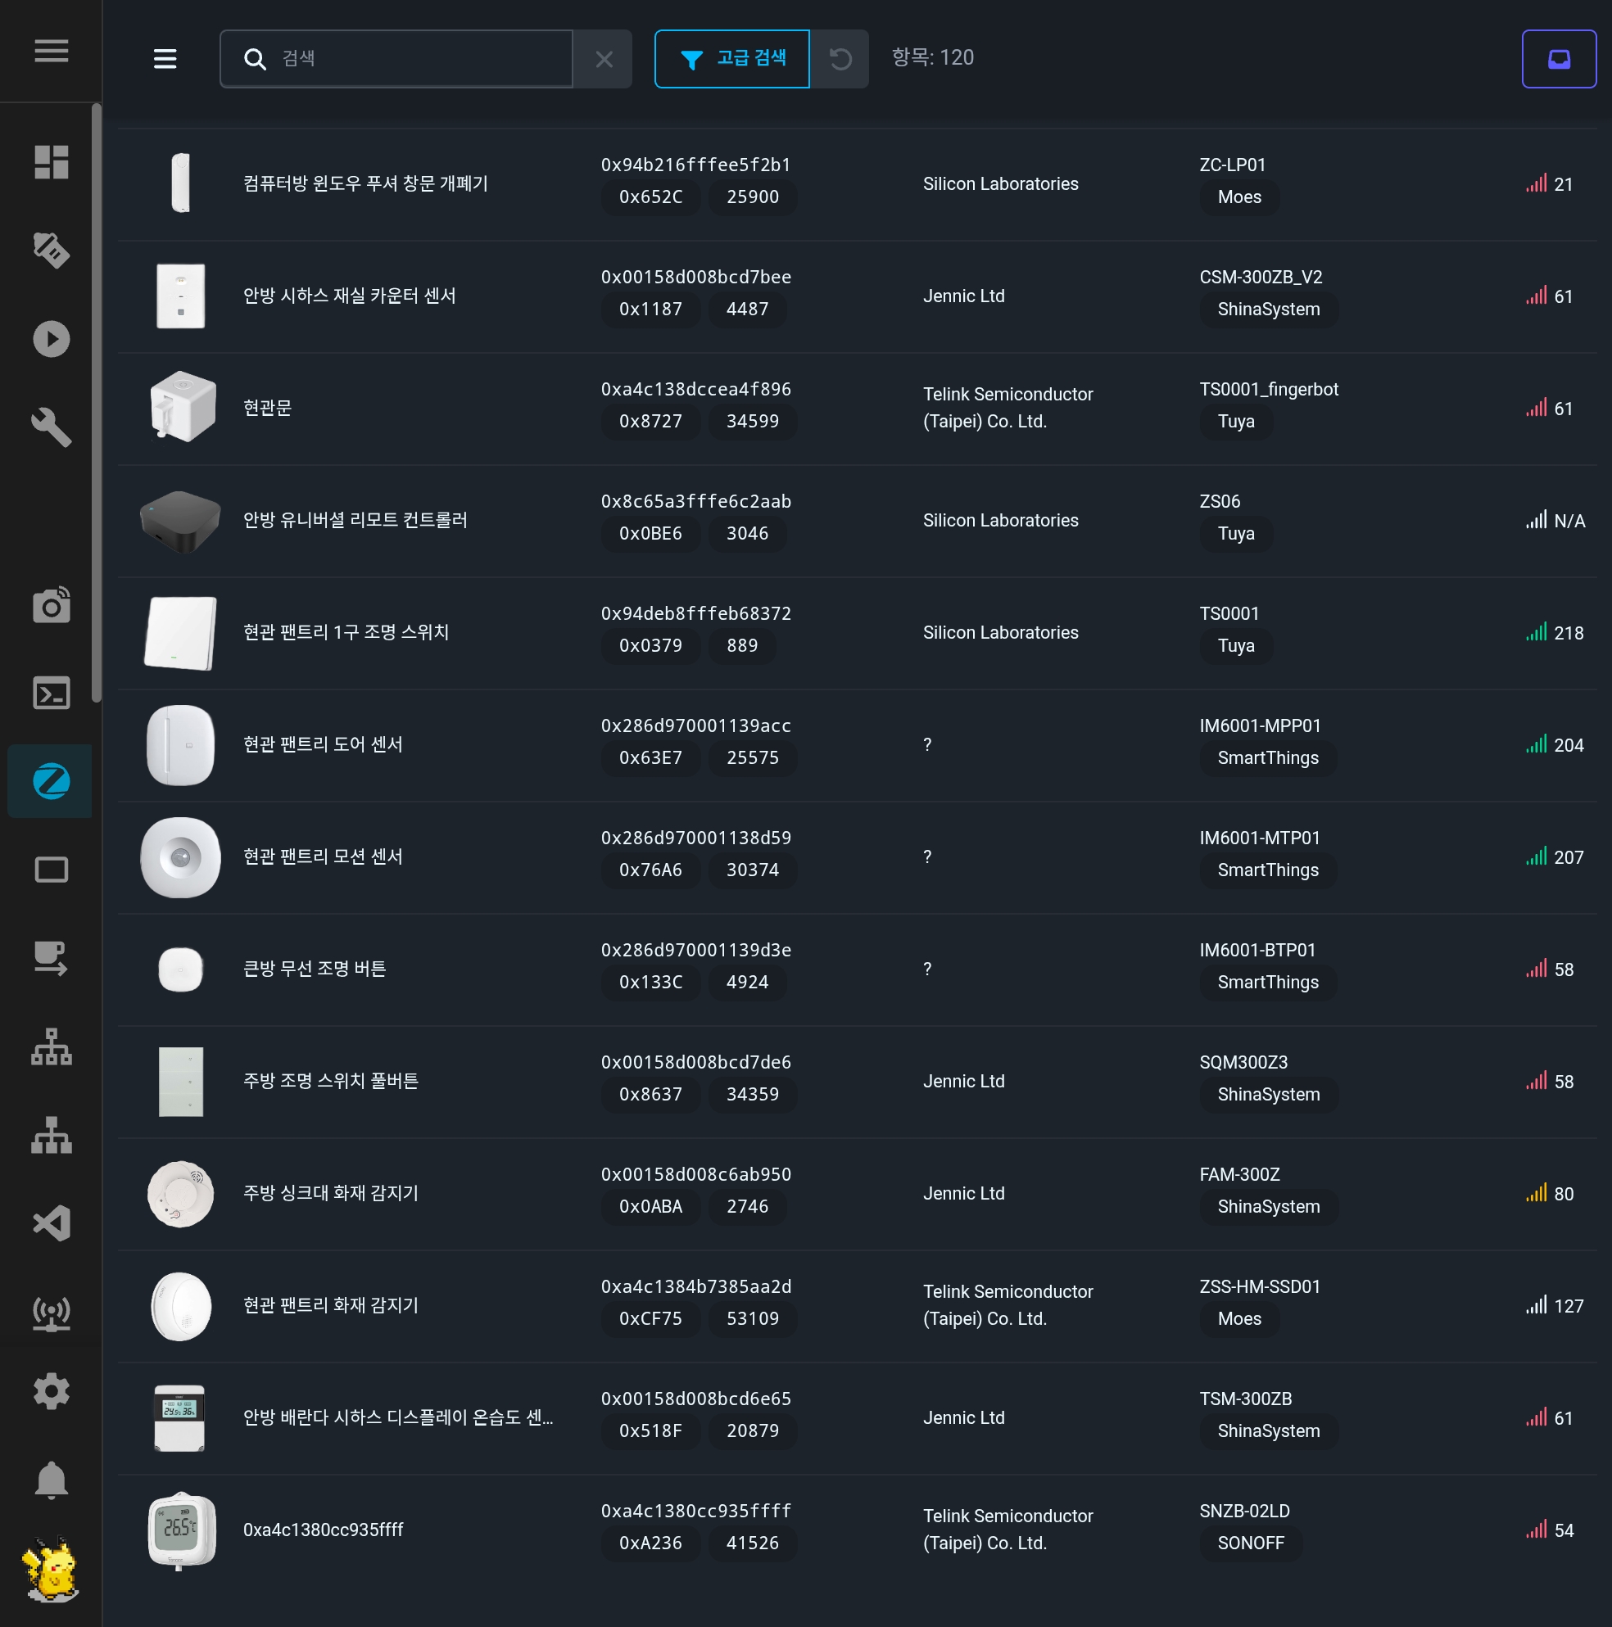This screenshot has width=1612, height=1627.
Task: Open the dashboard overview icon in sidebar
Action: click(x=52, y=162)
